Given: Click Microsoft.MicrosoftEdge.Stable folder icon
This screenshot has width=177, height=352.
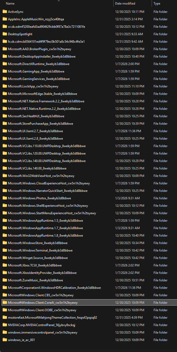Looking at the screenshot, I should click(x=5, y=94).
